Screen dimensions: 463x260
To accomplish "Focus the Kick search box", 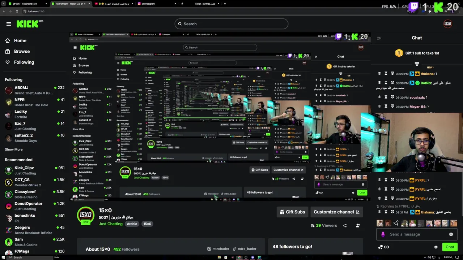I will 231,24.
